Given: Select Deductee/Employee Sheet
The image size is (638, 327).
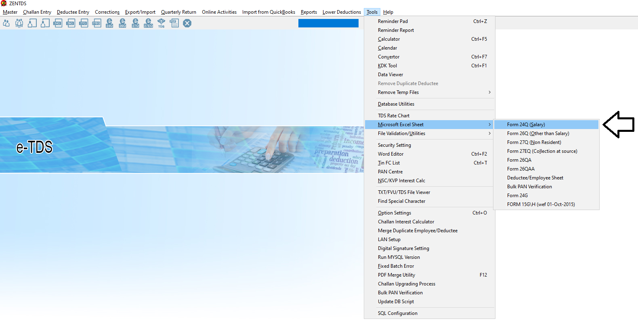Looking at the screenshot, I should [546, 178].
